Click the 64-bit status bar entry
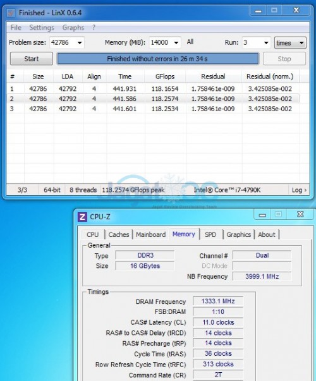 click(x=52, y=190)
